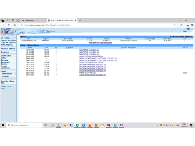The width and height of the screenshot is (195, 146).
Task: Open a new browser tab
Action: (80, 20)
